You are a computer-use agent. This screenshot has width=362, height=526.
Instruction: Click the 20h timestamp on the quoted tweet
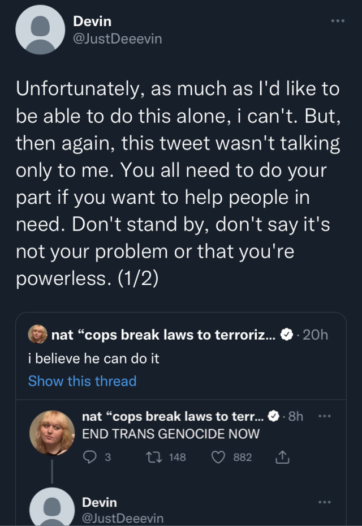pyautogui.click(x=315, y=335)
